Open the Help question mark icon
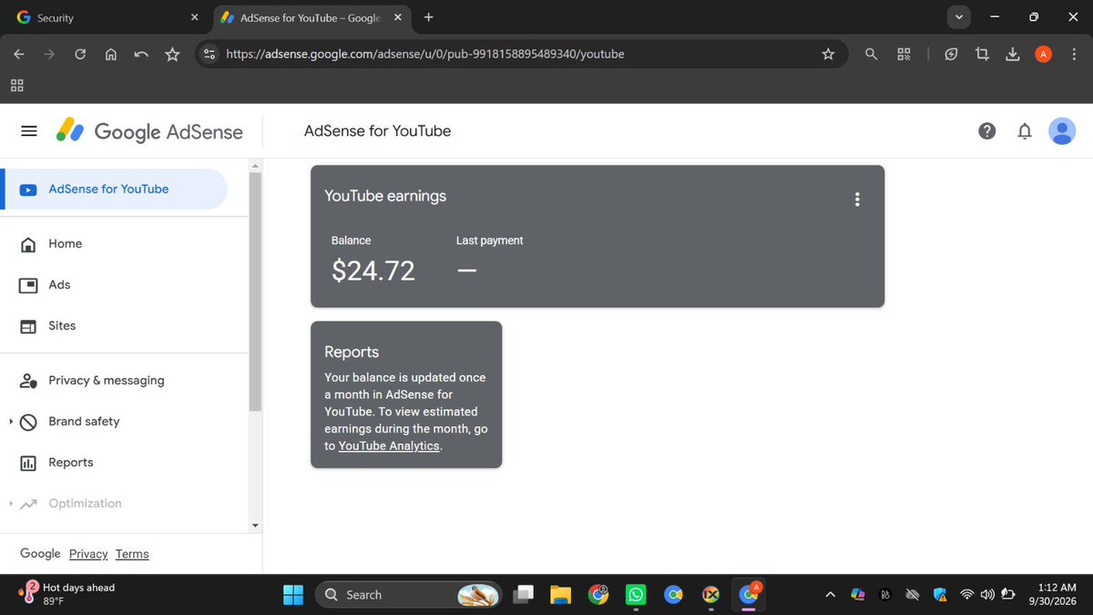 click(986, 131)
